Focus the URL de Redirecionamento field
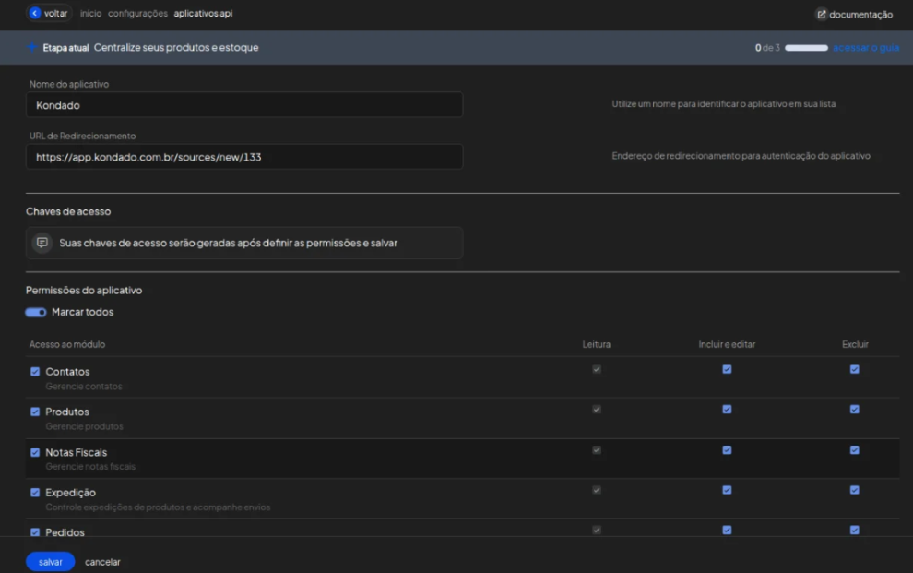Image resolution: width=913 pixels, height=573 pixels. tap(244, 157)
